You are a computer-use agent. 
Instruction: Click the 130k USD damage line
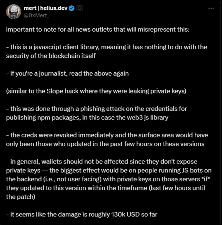coord(82,214)
